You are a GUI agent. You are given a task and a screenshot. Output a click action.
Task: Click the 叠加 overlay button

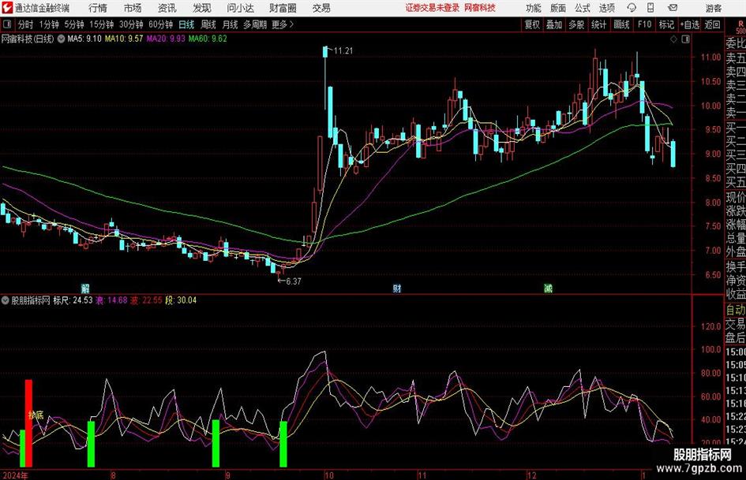coord(554,24)
